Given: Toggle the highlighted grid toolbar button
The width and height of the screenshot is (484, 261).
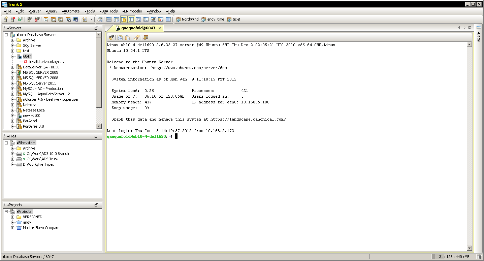Looking at the screenshot, I should [x=131, y=19].
